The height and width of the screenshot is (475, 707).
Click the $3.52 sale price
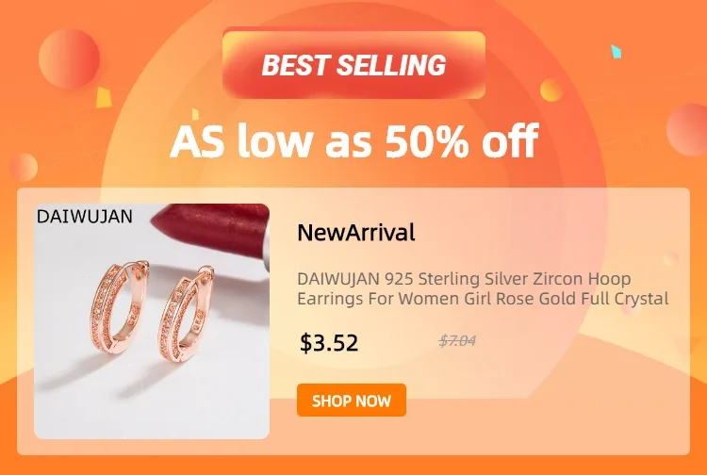[x=329, y=342]
